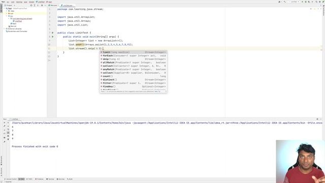Choose limit(long maxSize) completion suggestion

pos(133,52)
